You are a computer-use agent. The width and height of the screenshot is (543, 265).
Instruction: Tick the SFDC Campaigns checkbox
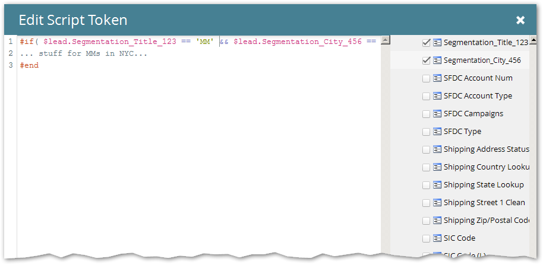pos(426,114)
